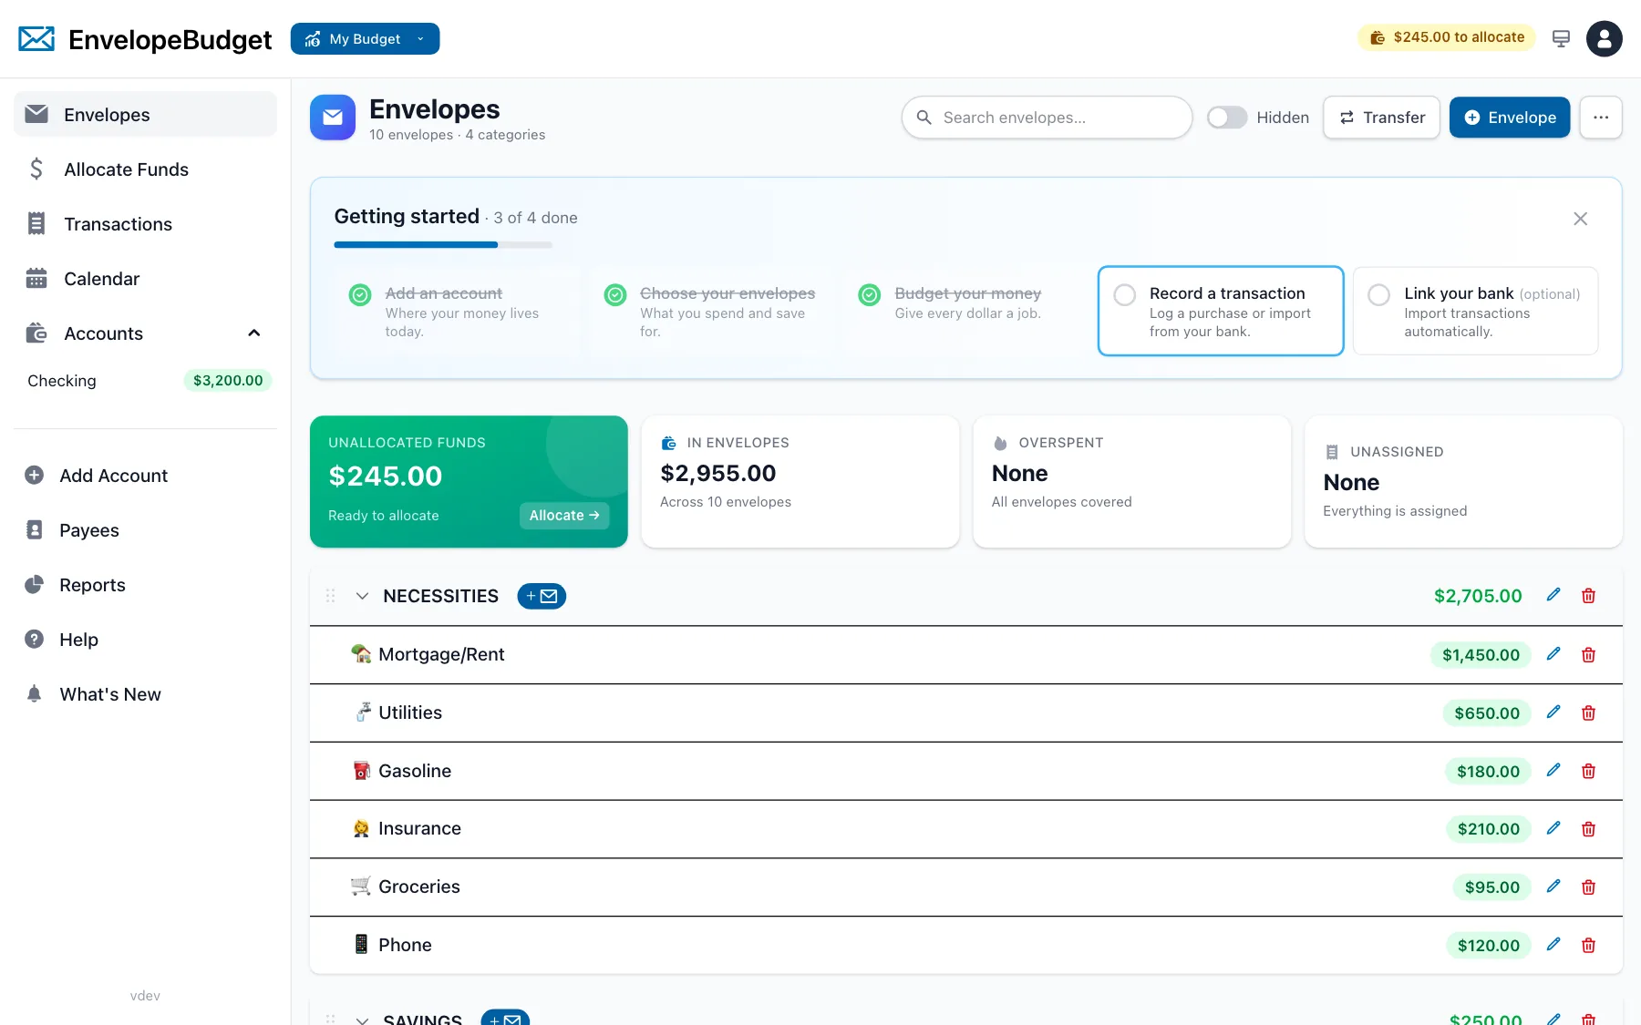The image size is (1641, 1025).
Task: Click the Groceries cart icon
Action: point(361,887)
